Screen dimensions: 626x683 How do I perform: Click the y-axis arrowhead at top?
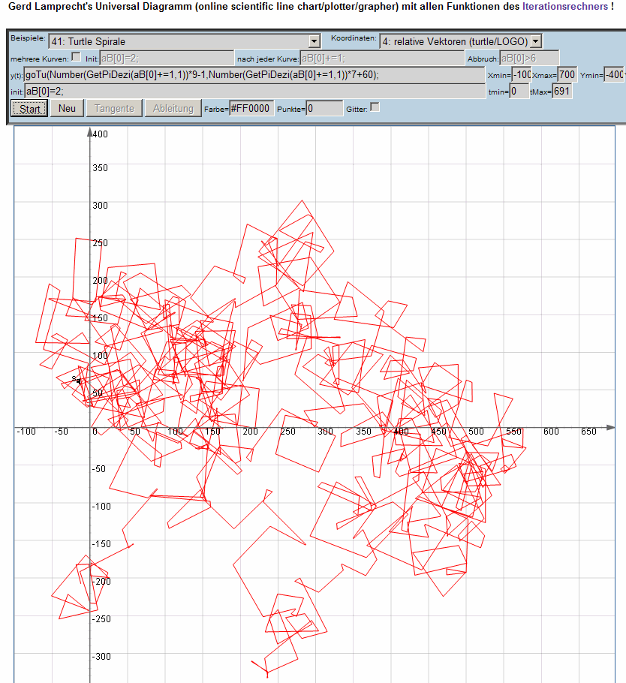pos(90,132)
